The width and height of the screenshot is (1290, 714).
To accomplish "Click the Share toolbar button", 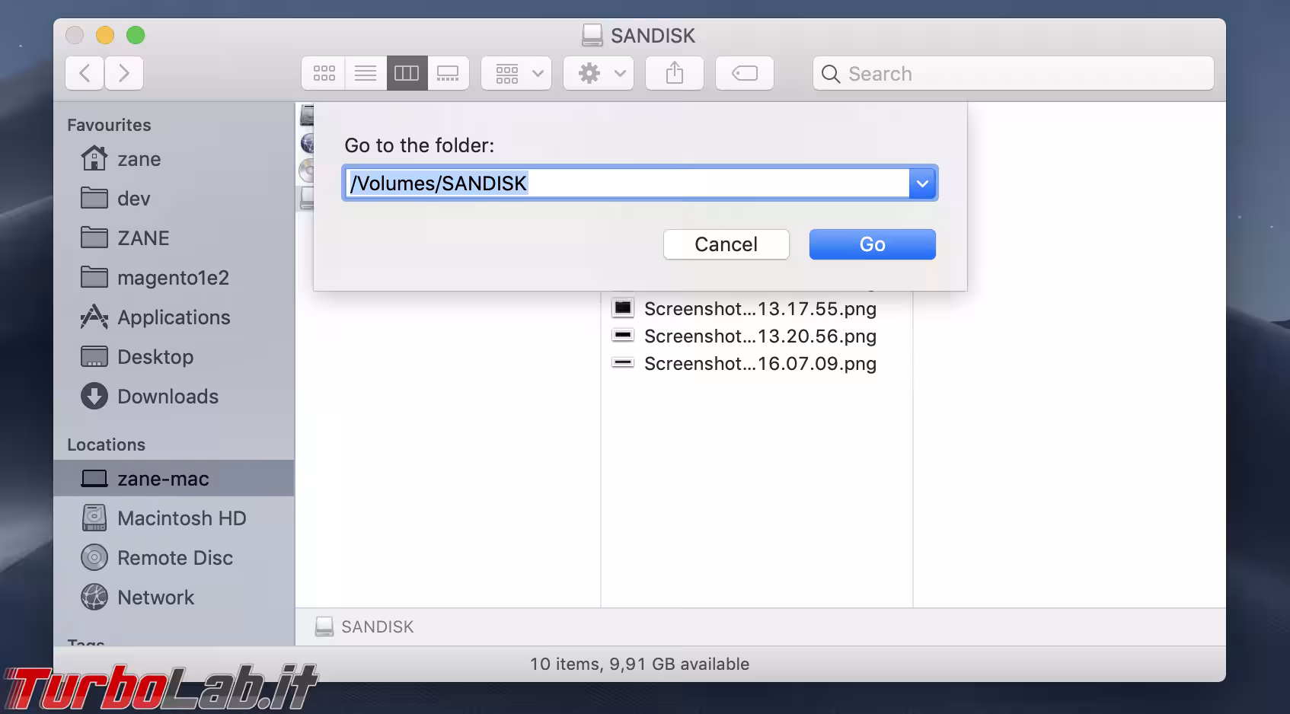I will [x=675, y=74].
